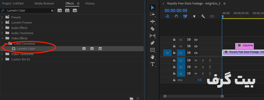Open Timeline Display Settings wrench
The height and width of the screenshot is (100, 264).
point(203,16)
